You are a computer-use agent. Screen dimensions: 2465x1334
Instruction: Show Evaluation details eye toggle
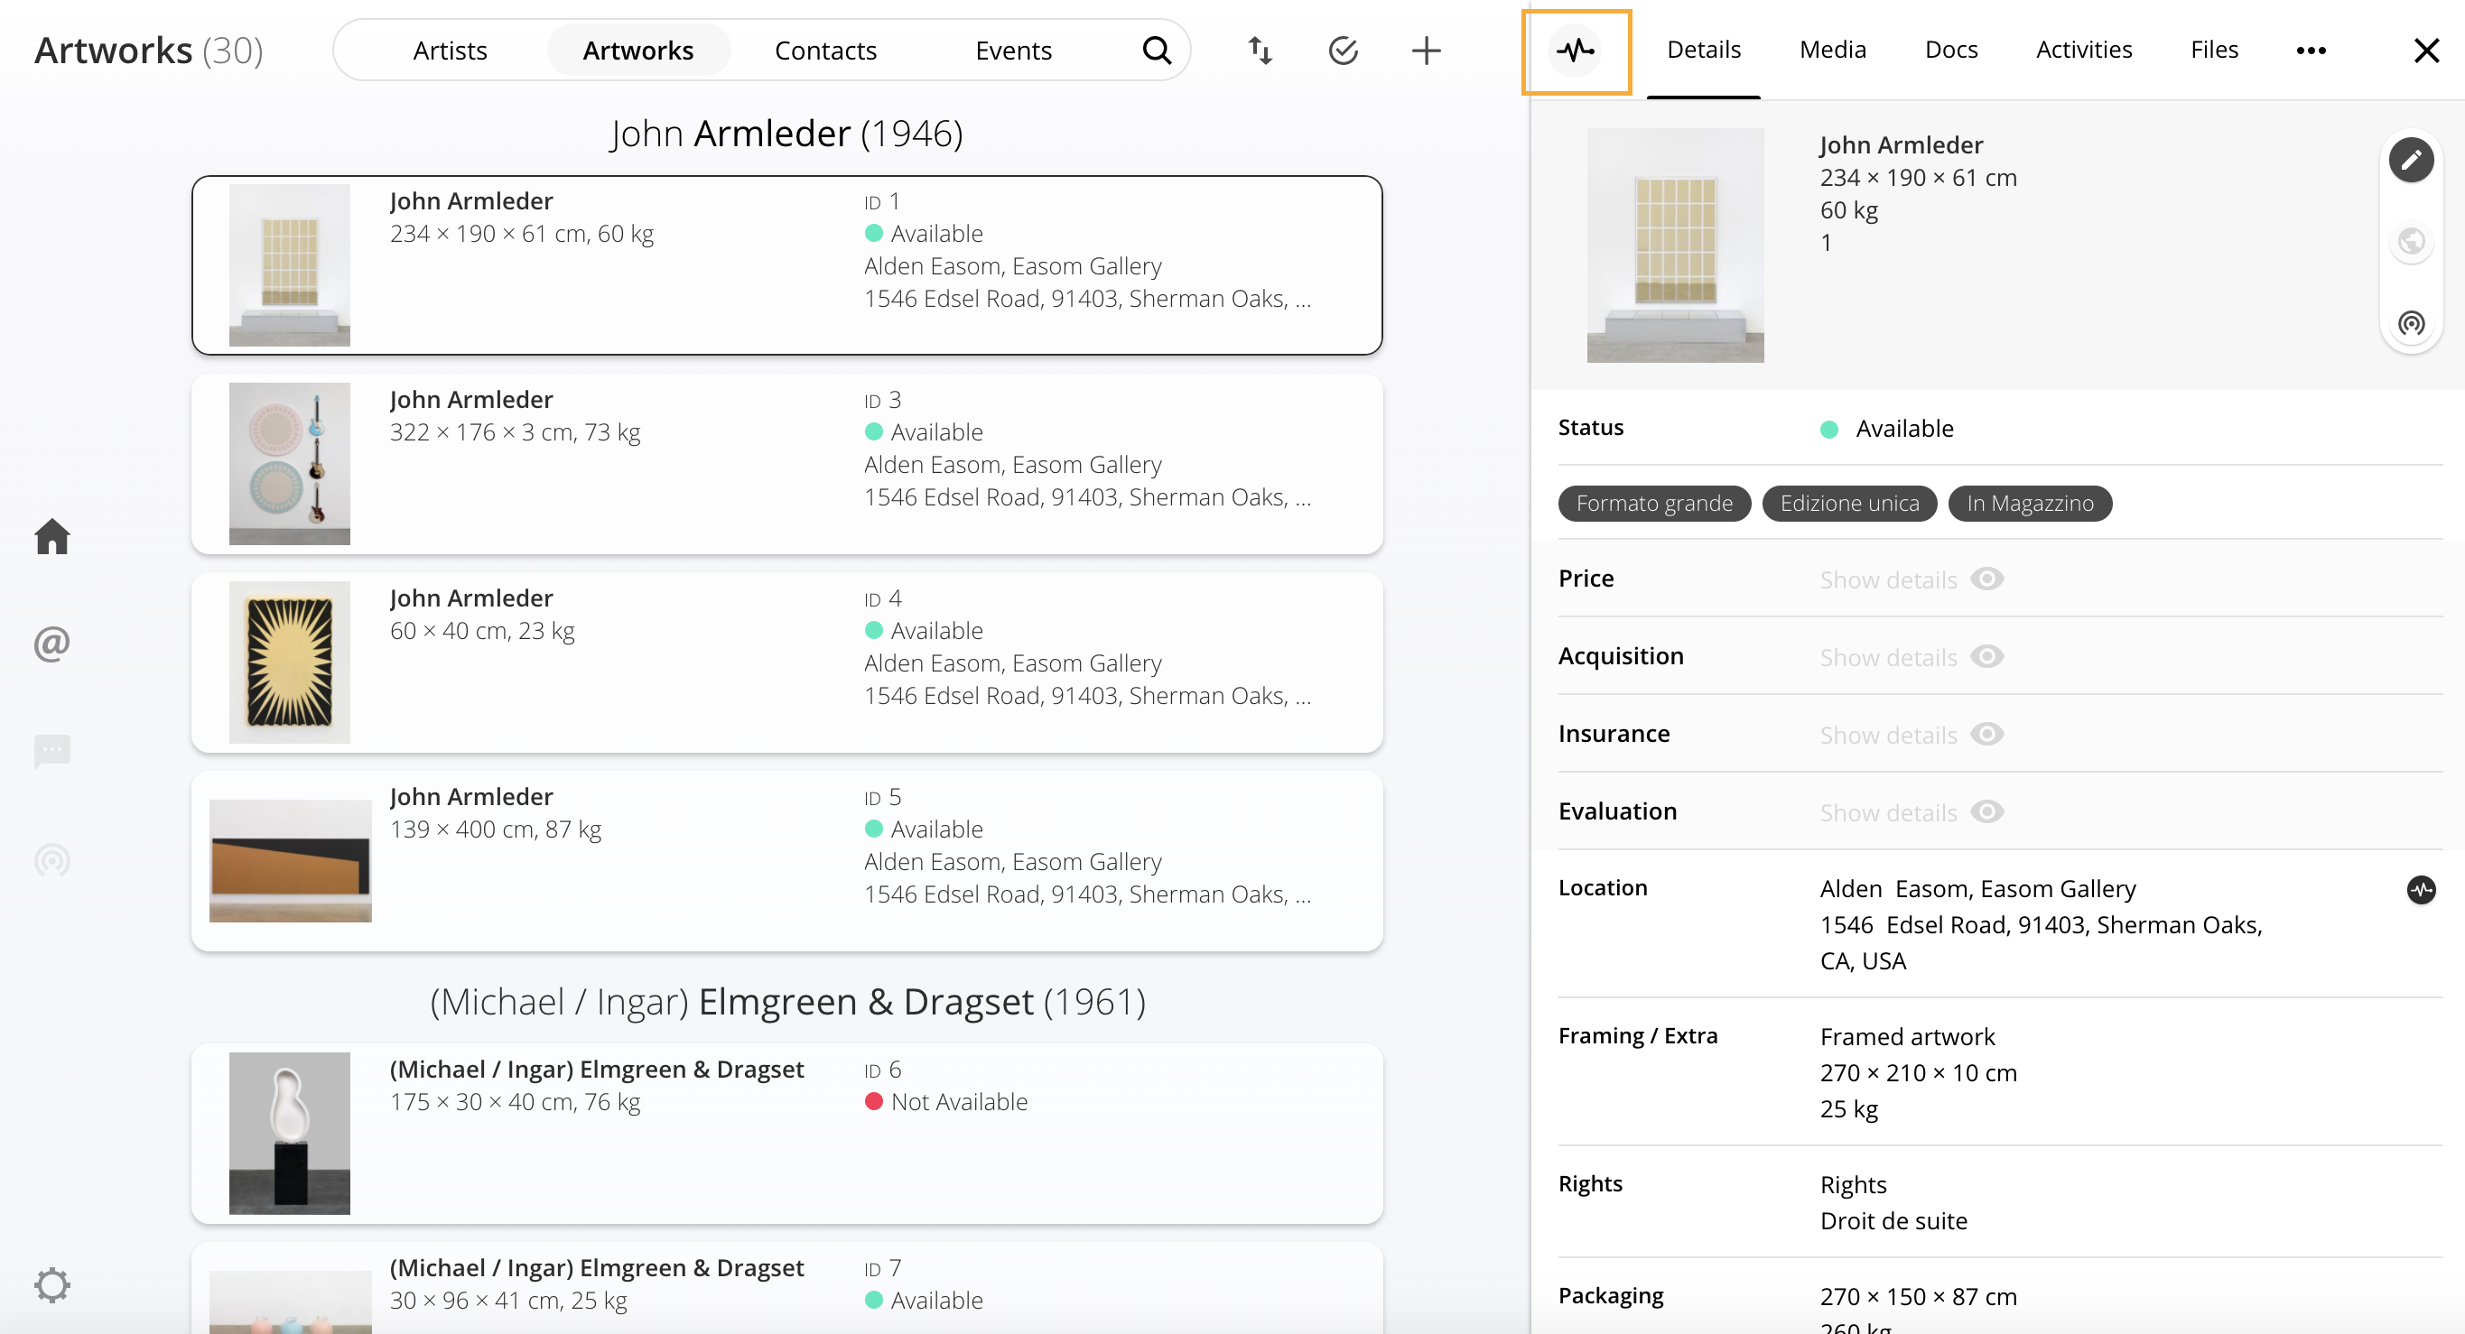(1987, 811)
